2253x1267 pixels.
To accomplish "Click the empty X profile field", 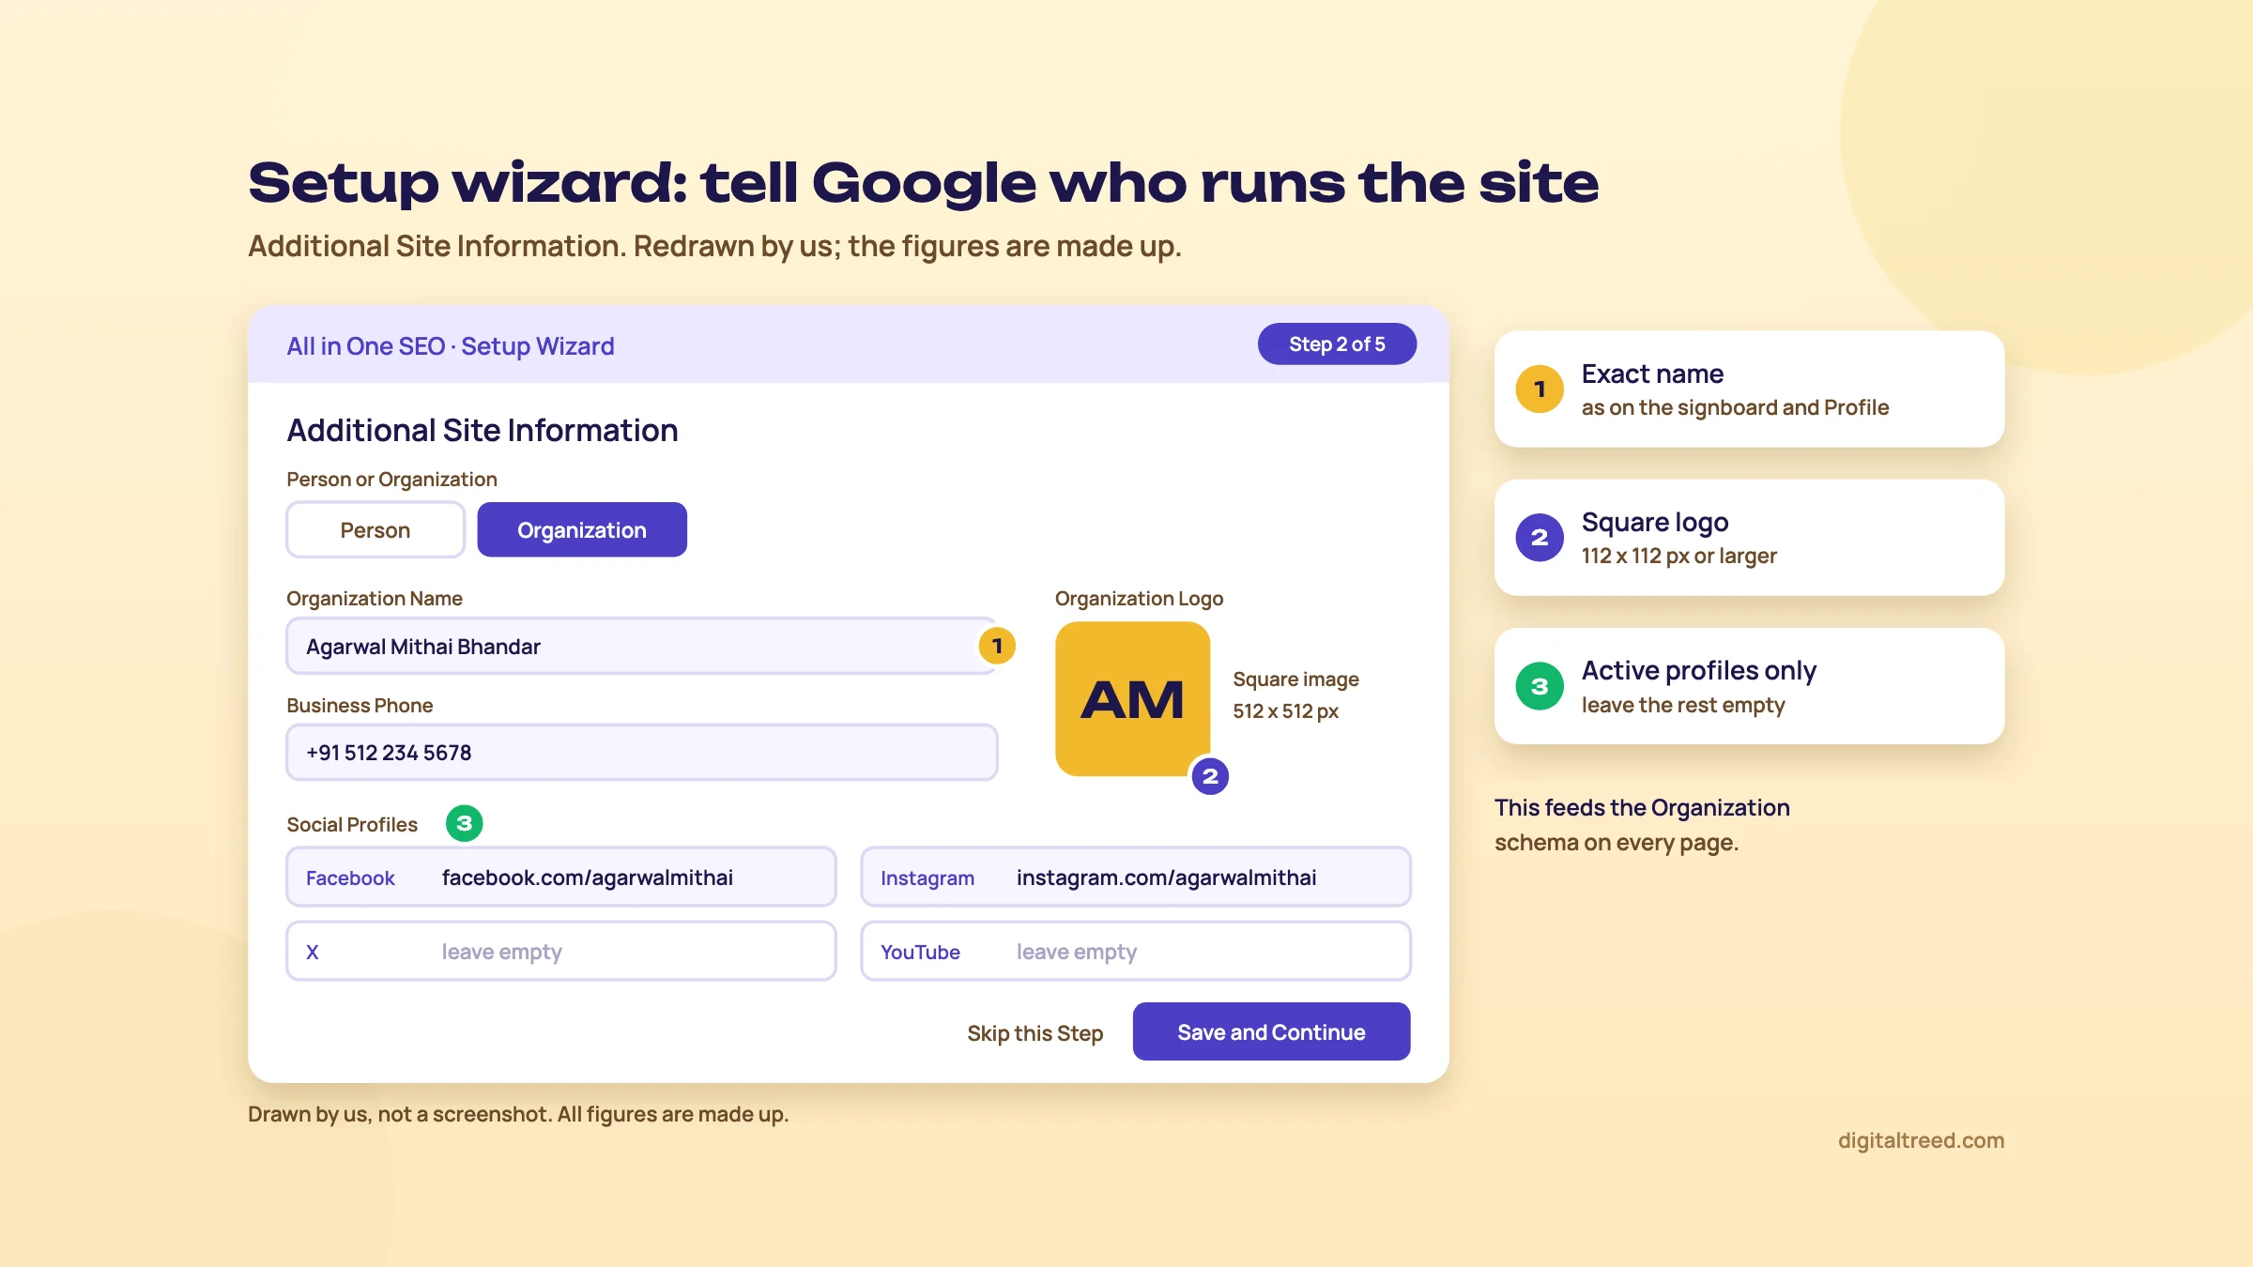I will (561, 951).
